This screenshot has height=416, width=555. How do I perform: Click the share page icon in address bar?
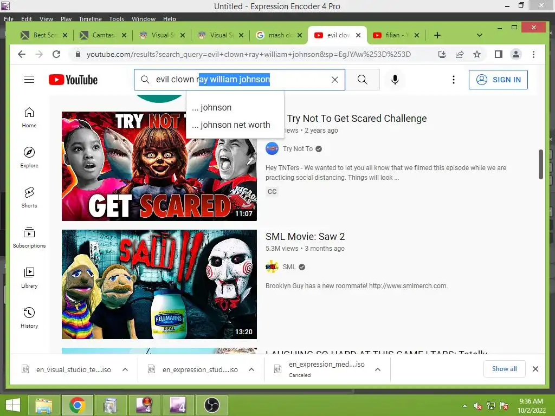(460, 54)
